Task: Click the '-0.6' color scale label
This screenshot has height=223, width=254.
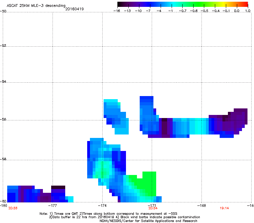Action: (x=194, y=11)
